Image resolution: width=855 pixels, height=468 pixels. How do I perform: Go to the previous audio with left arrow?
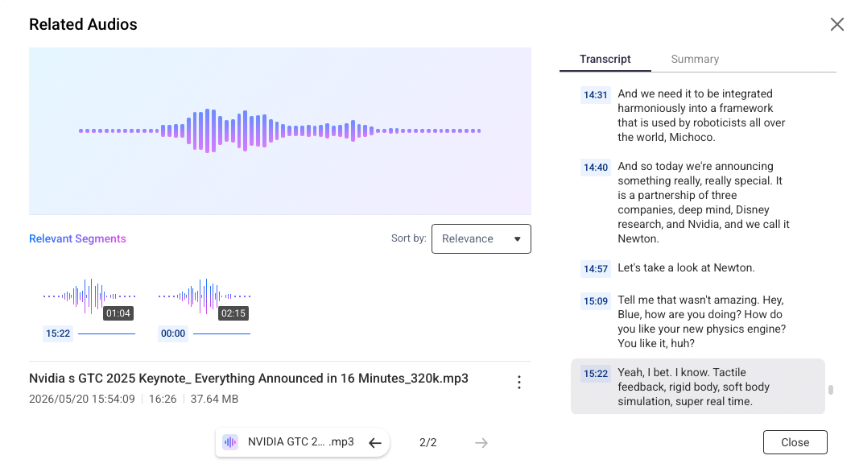(375, 443)
